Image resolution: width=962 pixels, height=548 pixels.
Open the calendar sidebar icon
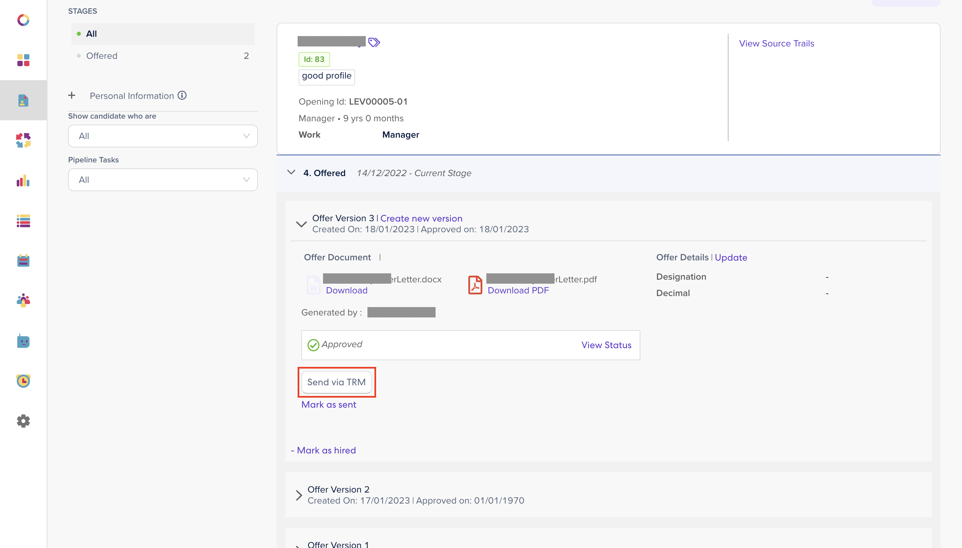(23, 260)
